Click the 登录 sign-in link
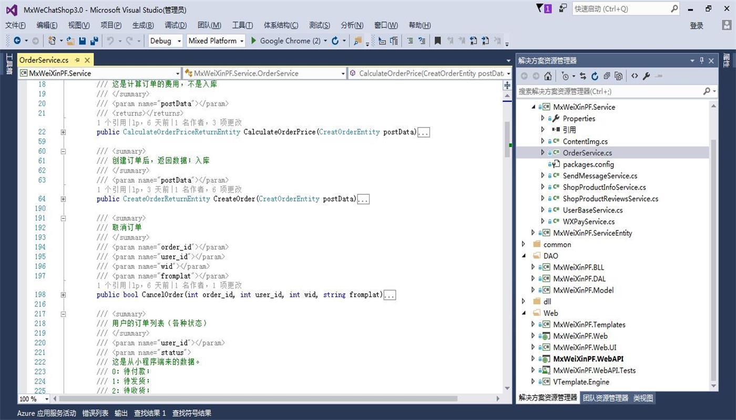The image size is (736, 420). 697,25
